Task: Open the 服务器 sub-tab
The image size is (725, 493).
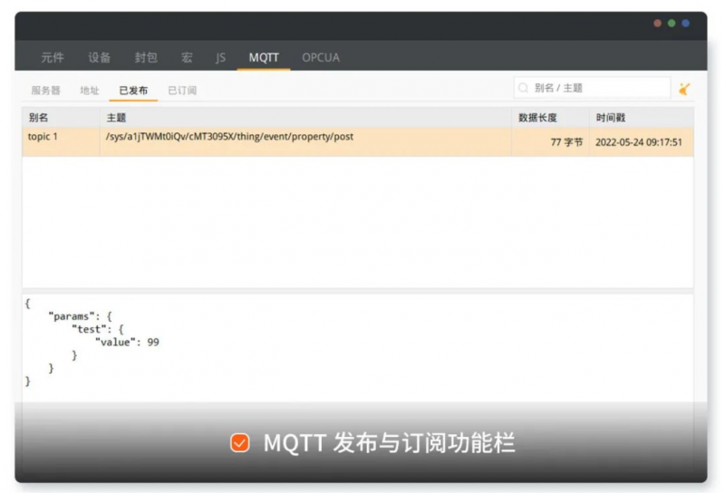Action: pyautogui.click(x=46, y=91)
